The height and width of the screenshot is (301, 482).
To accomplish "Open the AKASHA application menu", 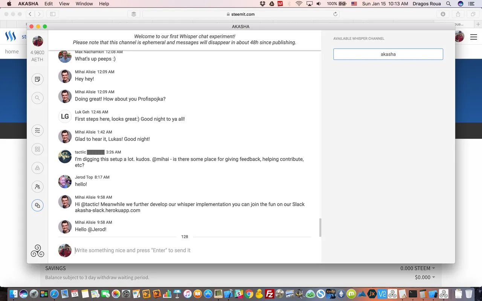I will pyautogui.click(x=28, y=4).
